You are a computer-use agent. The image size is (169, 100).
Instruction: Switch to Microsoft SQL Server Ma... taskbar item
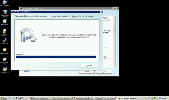coord(105,98)
